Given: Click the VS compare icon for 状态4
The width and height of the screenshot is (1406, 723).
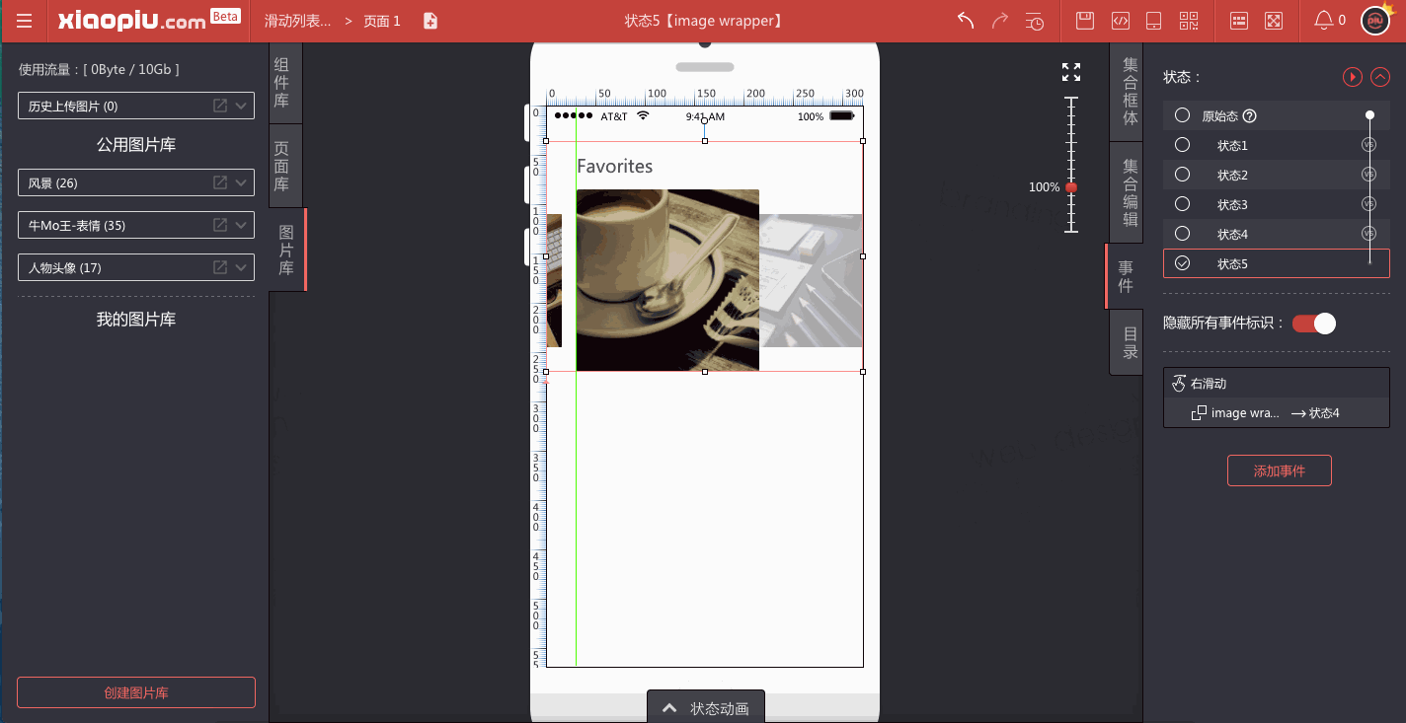Looking at the screenshot, I should pyautogui.click(x=1368, y=234).
